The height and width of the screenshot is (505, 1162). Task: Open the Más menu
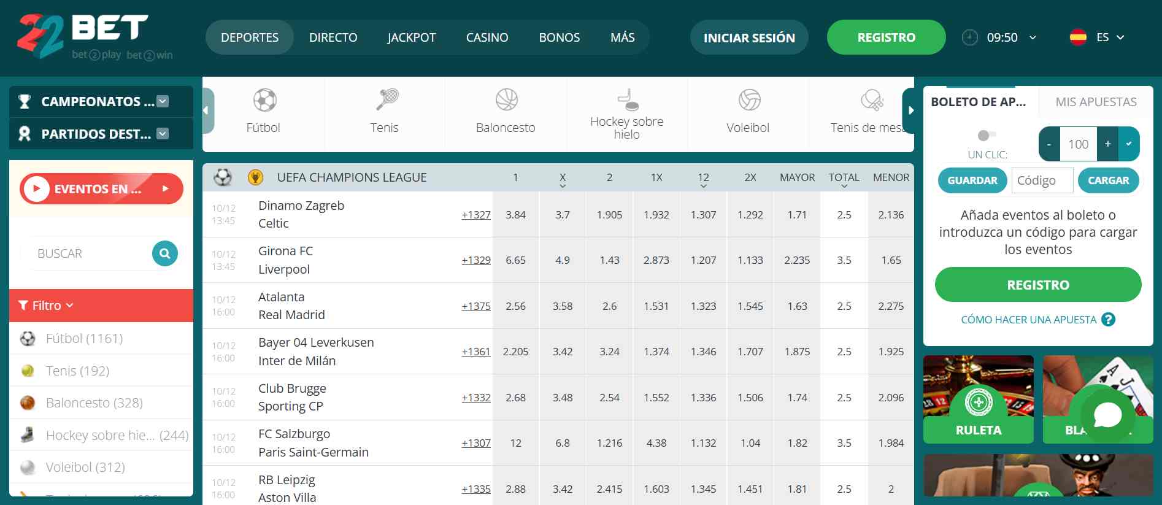tap(623, 37)
